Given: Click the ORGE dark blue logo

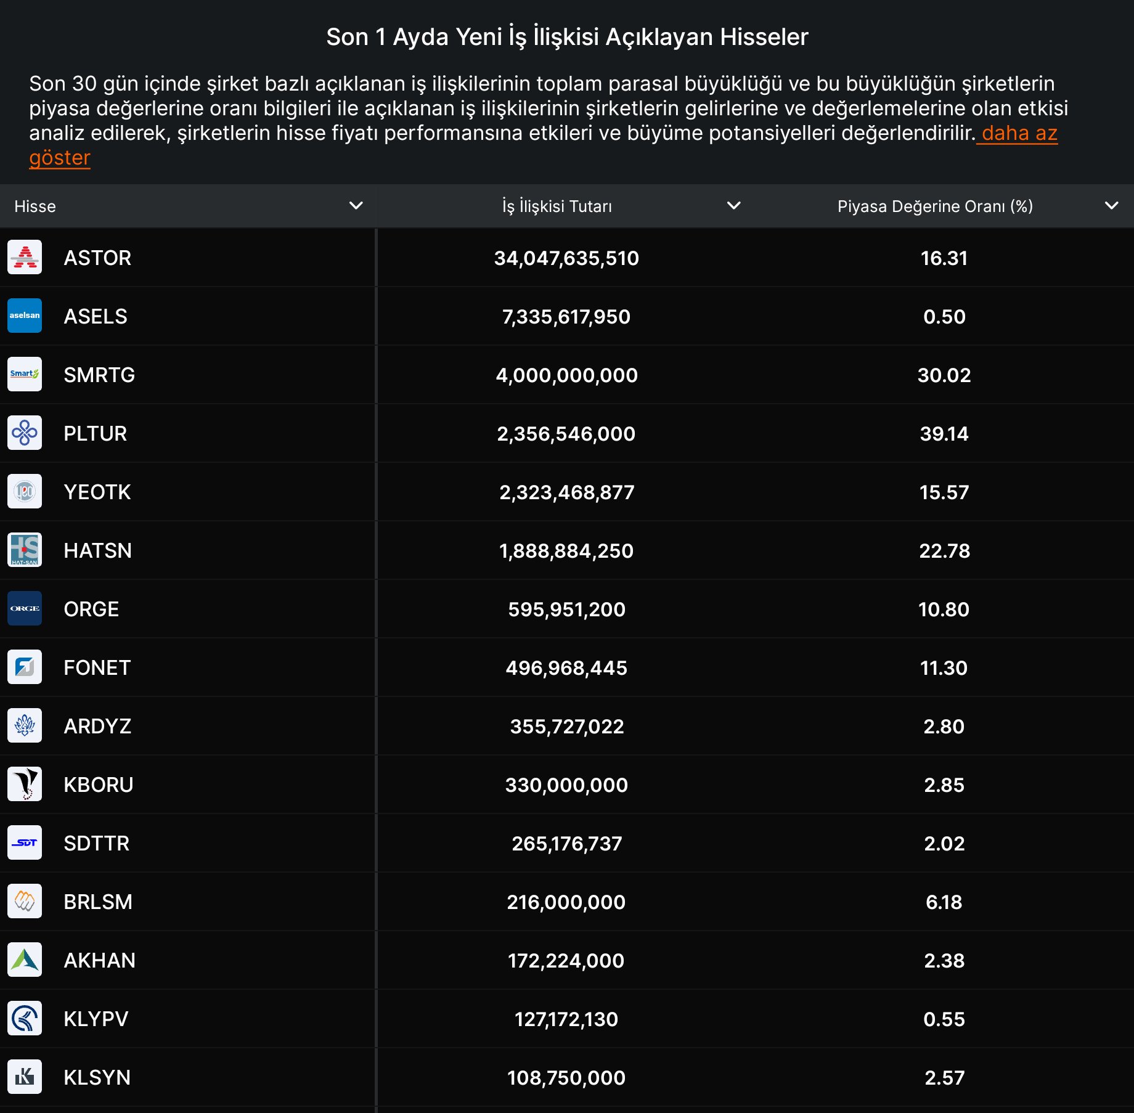Looking at the screenshot, I should 25,609.
